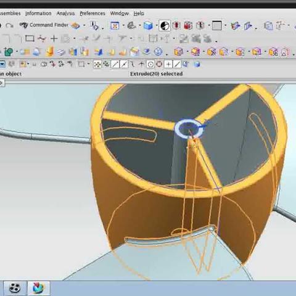Click the blue circular ring in the model
296x296 pixels.
(189, 128)
